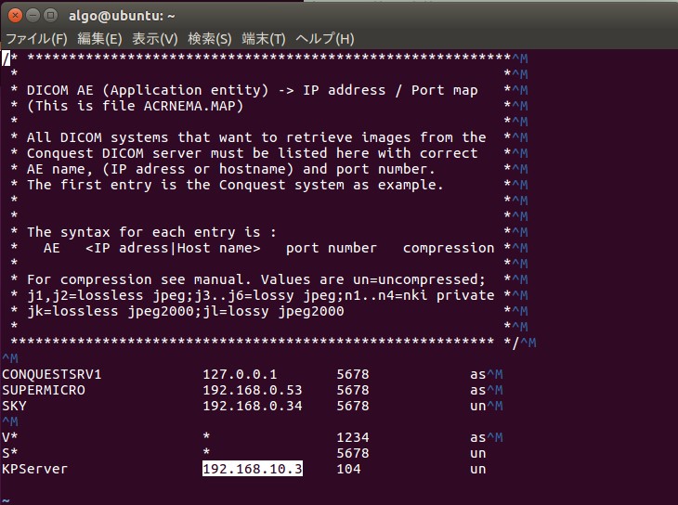Open the 端末(T) menu

click(264, 39)
